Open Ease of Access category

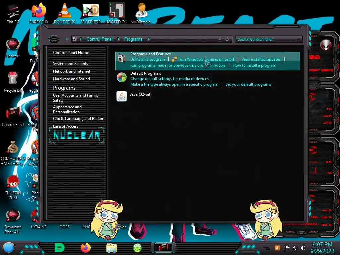[66, 126]
